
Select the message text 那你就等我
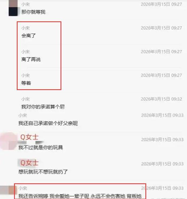[33, 12]
